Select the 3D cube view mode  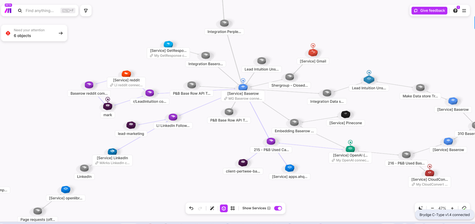pos(224,208)
